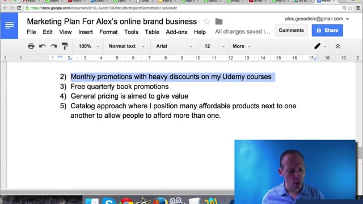Open the File menu
Image resolution: width=363 pixels, height=204 pixels.
(x=31, y=32)
